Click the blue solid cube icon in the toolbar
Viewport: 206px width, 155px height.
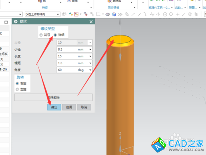[x=114, y=14]
